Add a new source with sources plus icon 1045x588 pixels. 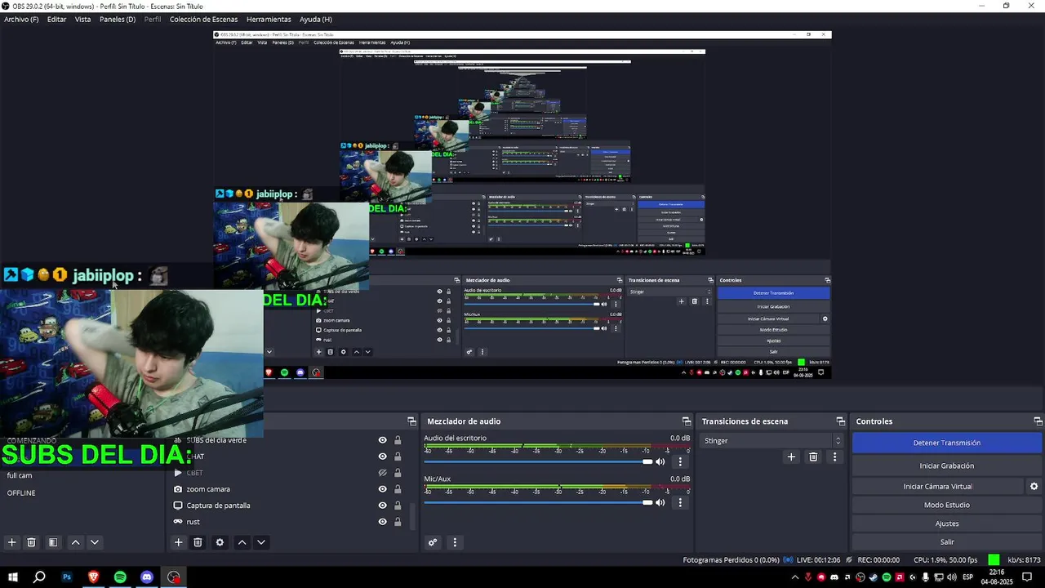pos(178,542)
